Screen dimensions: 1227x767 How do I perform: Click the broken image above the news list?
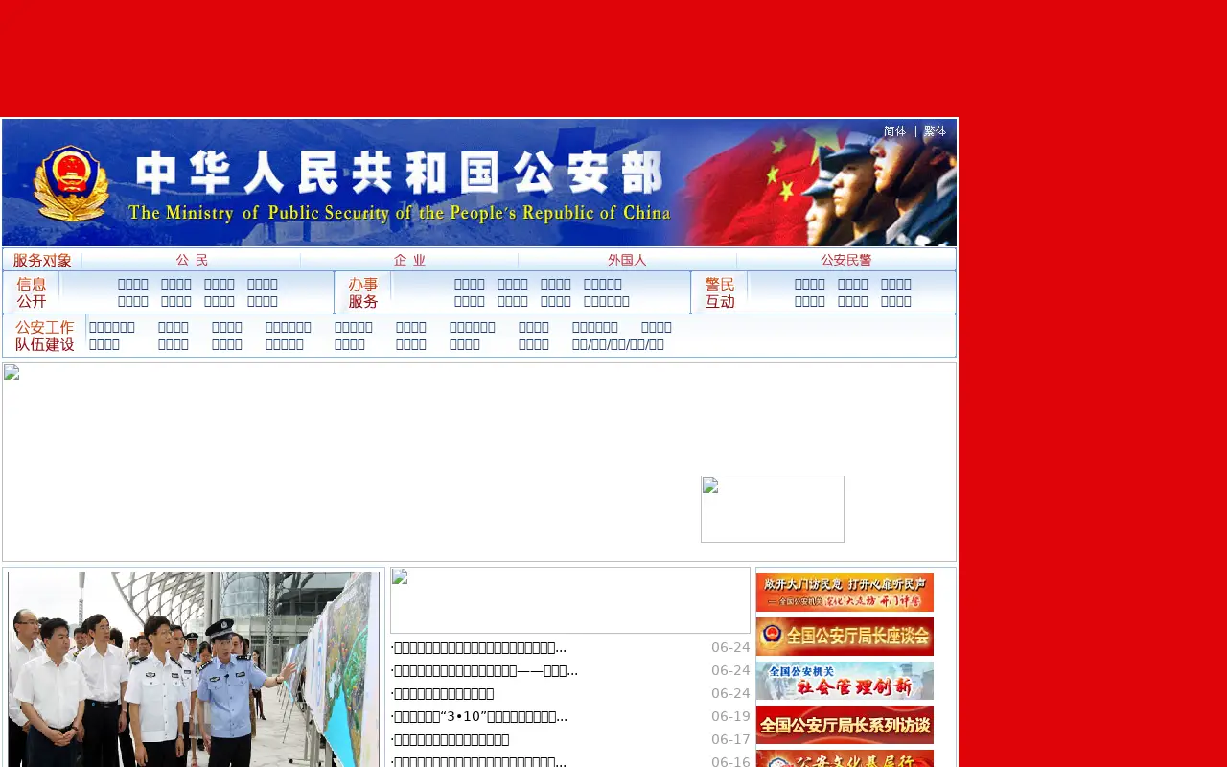point(570,600)
